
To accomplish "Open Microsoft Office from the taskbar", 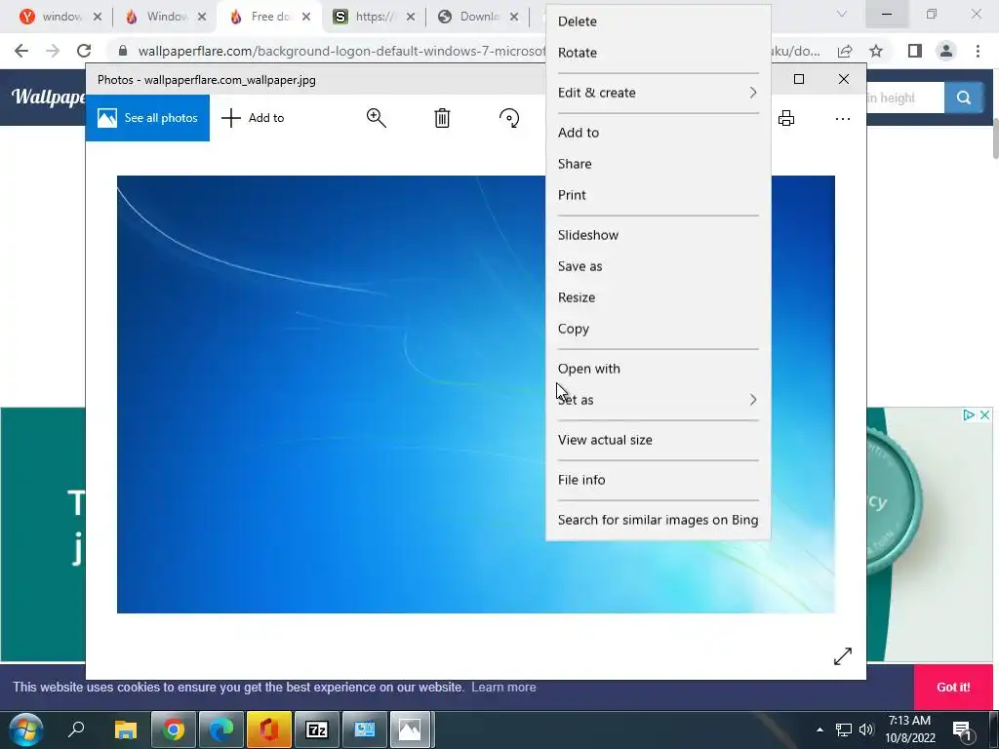I will 269,729.
